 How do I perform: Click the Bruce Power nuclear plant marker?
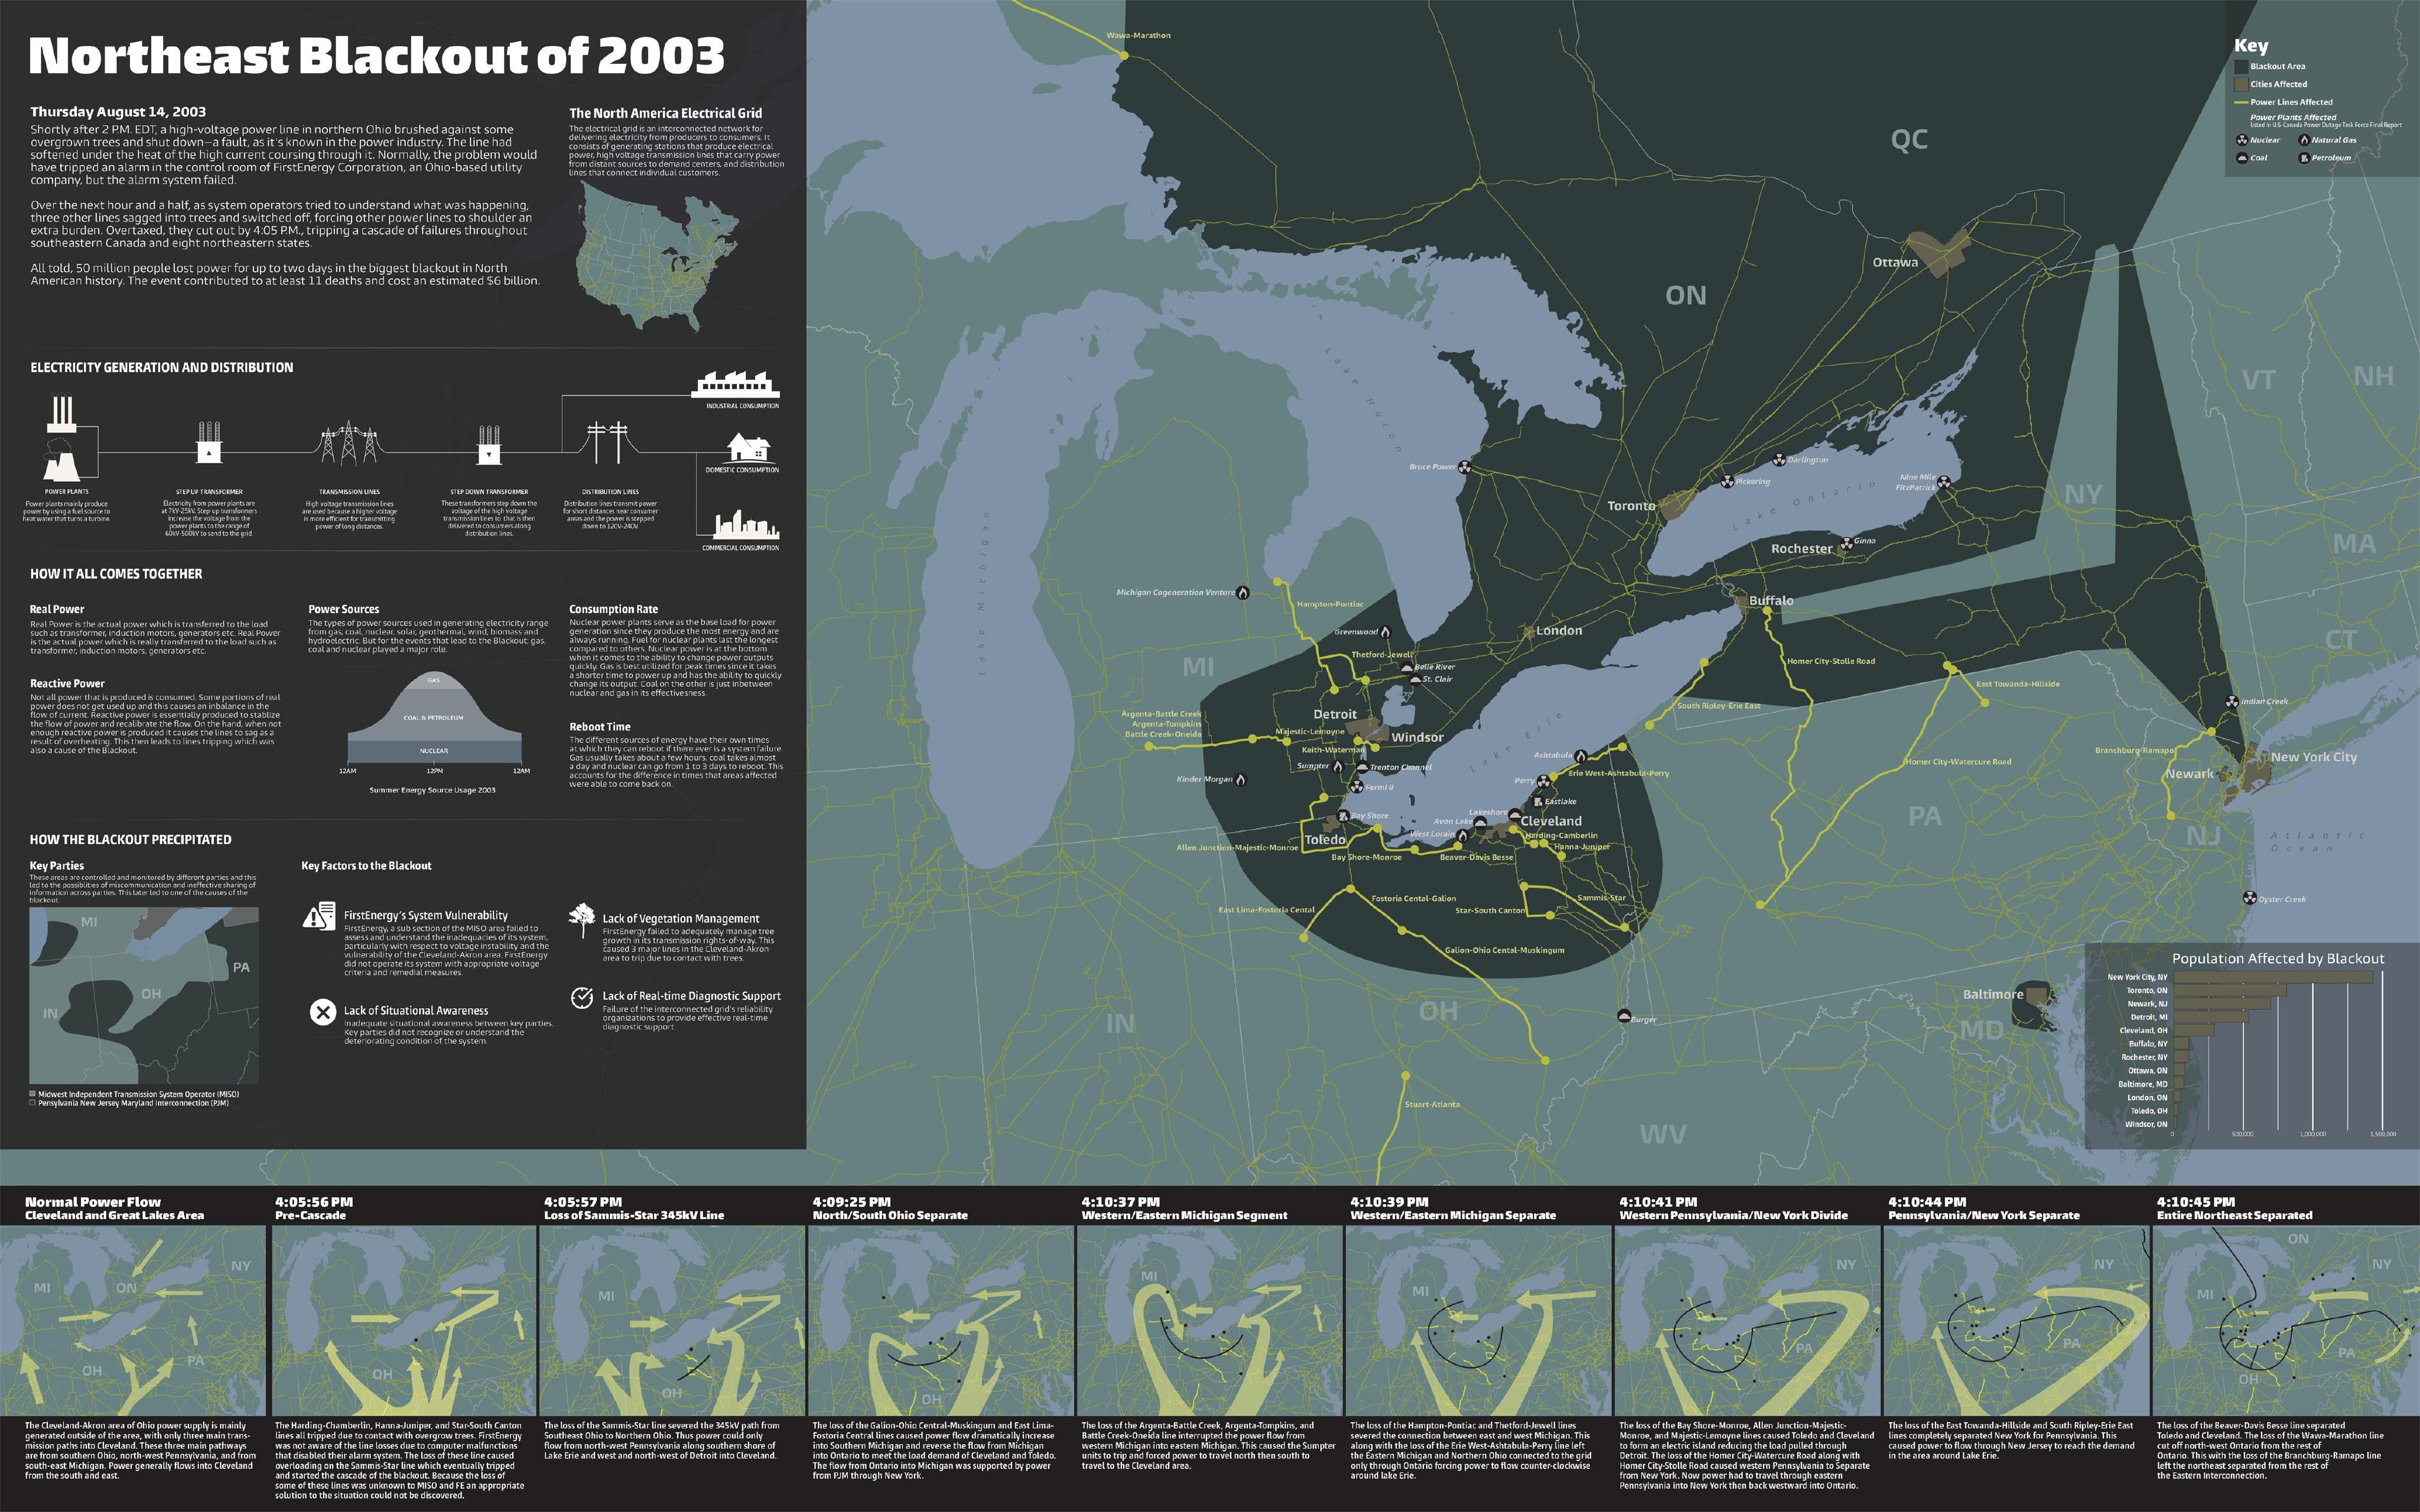point(1464,467)
